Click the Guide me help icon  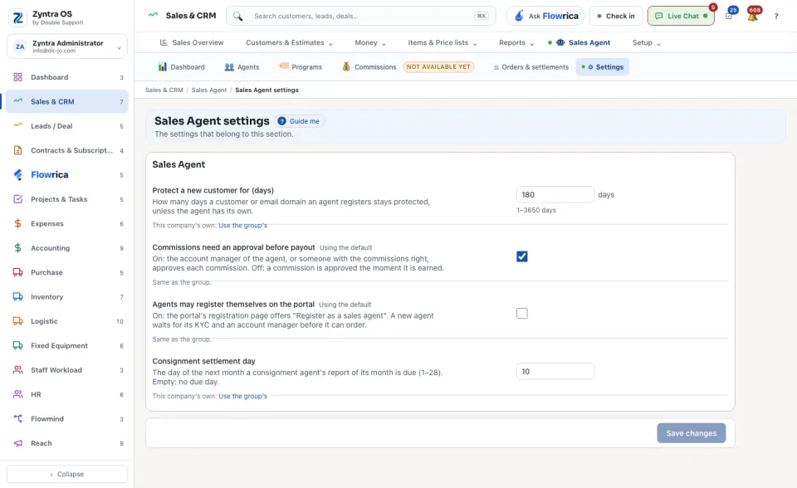pyautogui.click(x=281, y=121)
